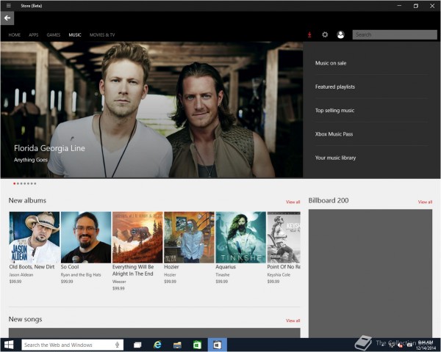Screen dimensions: 441x352
Task: Click the 'Florida Georgia Line' banner title
Action: (49, 148)
